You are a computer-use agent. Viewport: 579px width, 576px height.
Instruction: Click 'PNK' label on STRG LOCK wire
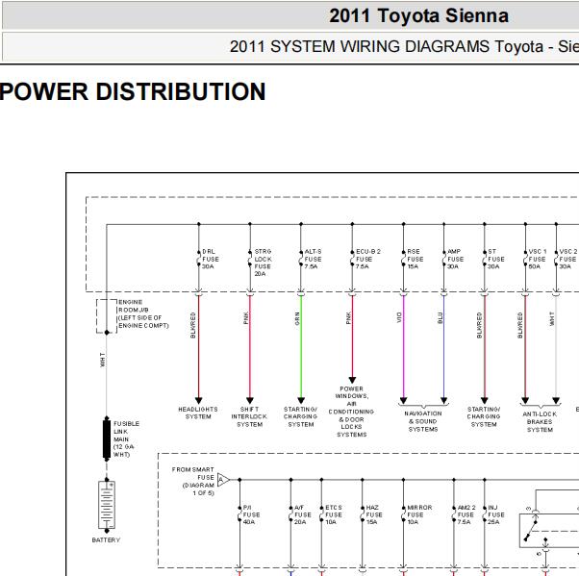coord(246,318)
